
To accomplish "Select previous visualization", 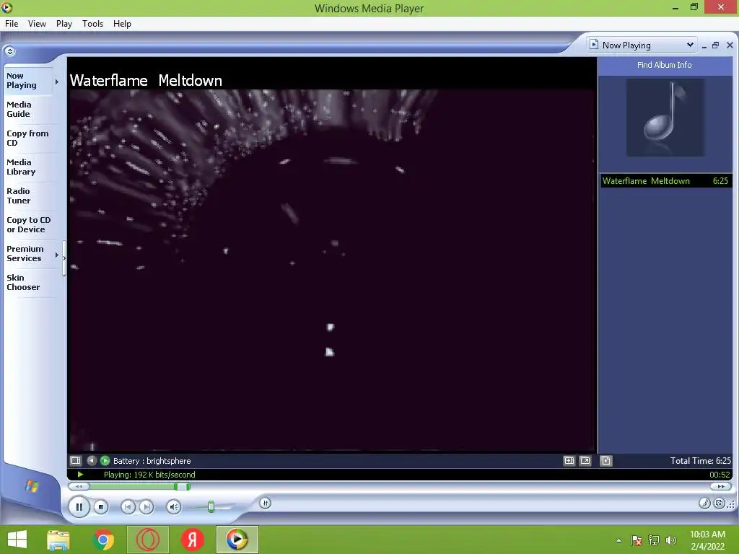I will pos(92,461).
